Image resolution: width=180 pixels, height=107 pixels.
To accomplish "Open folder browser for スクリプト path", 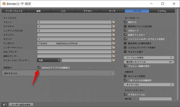I will coord(113,35).
